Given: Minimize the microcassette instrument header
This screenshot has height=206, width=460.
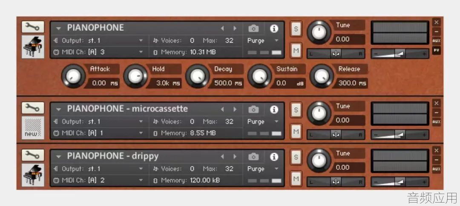Looking at the screenshot, I should pos(436,112).
